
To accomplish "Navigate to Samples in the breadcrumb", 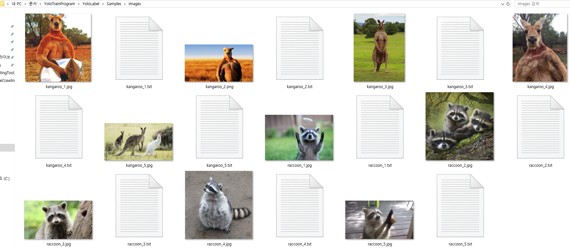I will 114,4.
